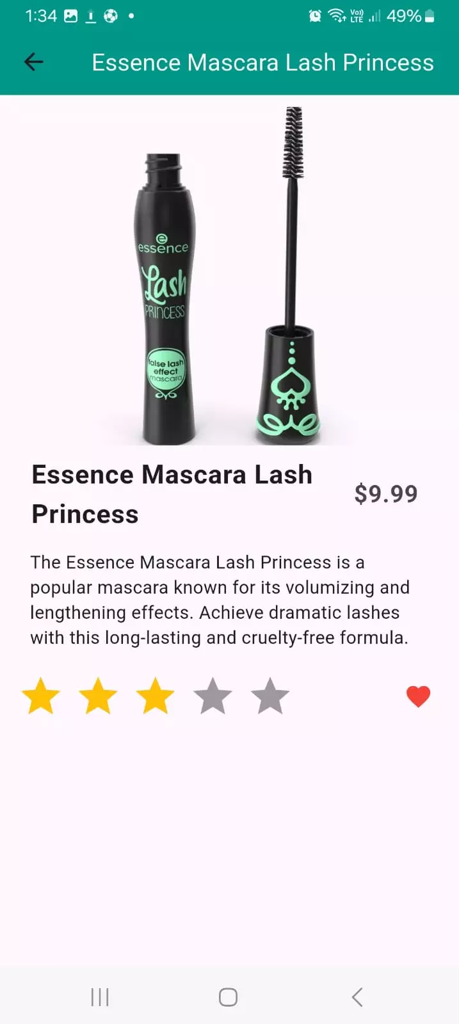Tap the Android navigation back chevron
459x1024 pixels.
pos(357,996)
